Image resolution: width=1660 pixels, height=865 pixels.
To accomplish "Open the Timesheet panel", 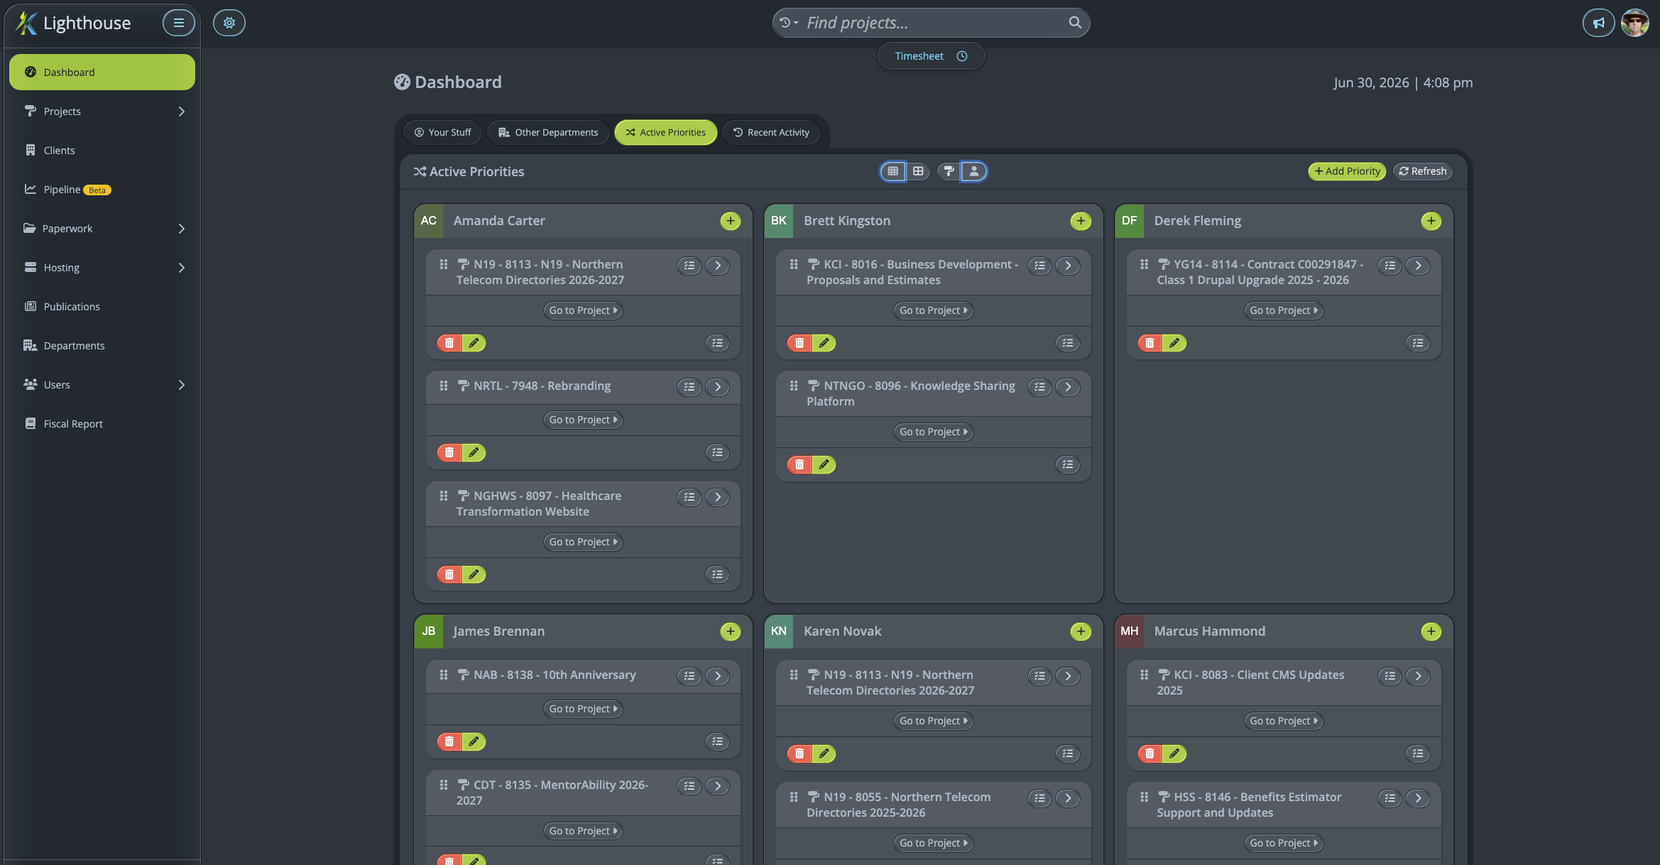I will point(931,56).
